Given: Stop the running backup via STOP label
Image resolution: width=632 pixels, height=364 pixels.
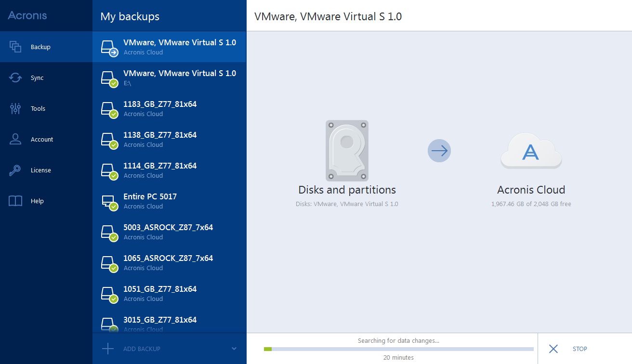Looking at the screenshot, I should click(x=580, y=349).
